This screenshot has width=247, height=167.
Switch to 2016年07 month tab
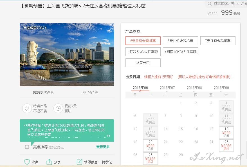click(x=167, y=88)
